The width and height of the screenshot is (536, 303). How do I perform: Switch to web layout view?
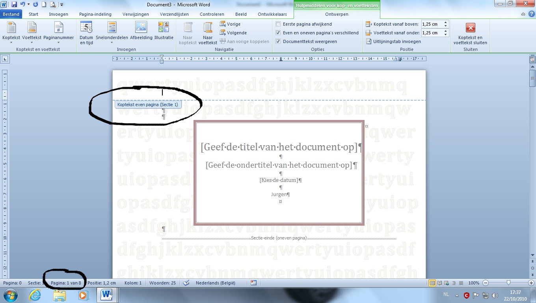click(x=447, y=283)
